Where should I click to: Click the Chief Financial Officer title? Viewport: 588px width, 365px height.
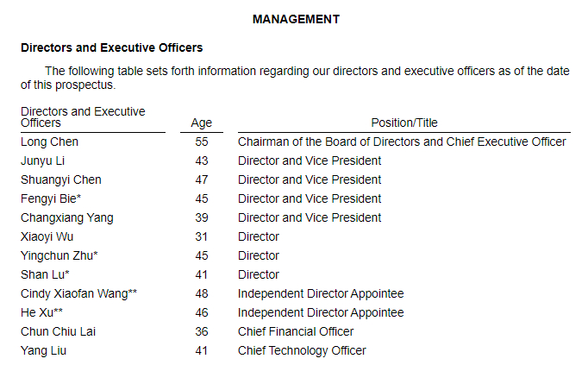(296, 331)
